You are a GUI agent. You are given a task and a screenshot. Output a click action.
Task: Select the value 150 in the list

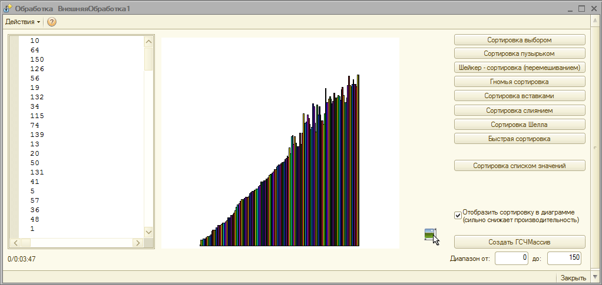point(37,59)
